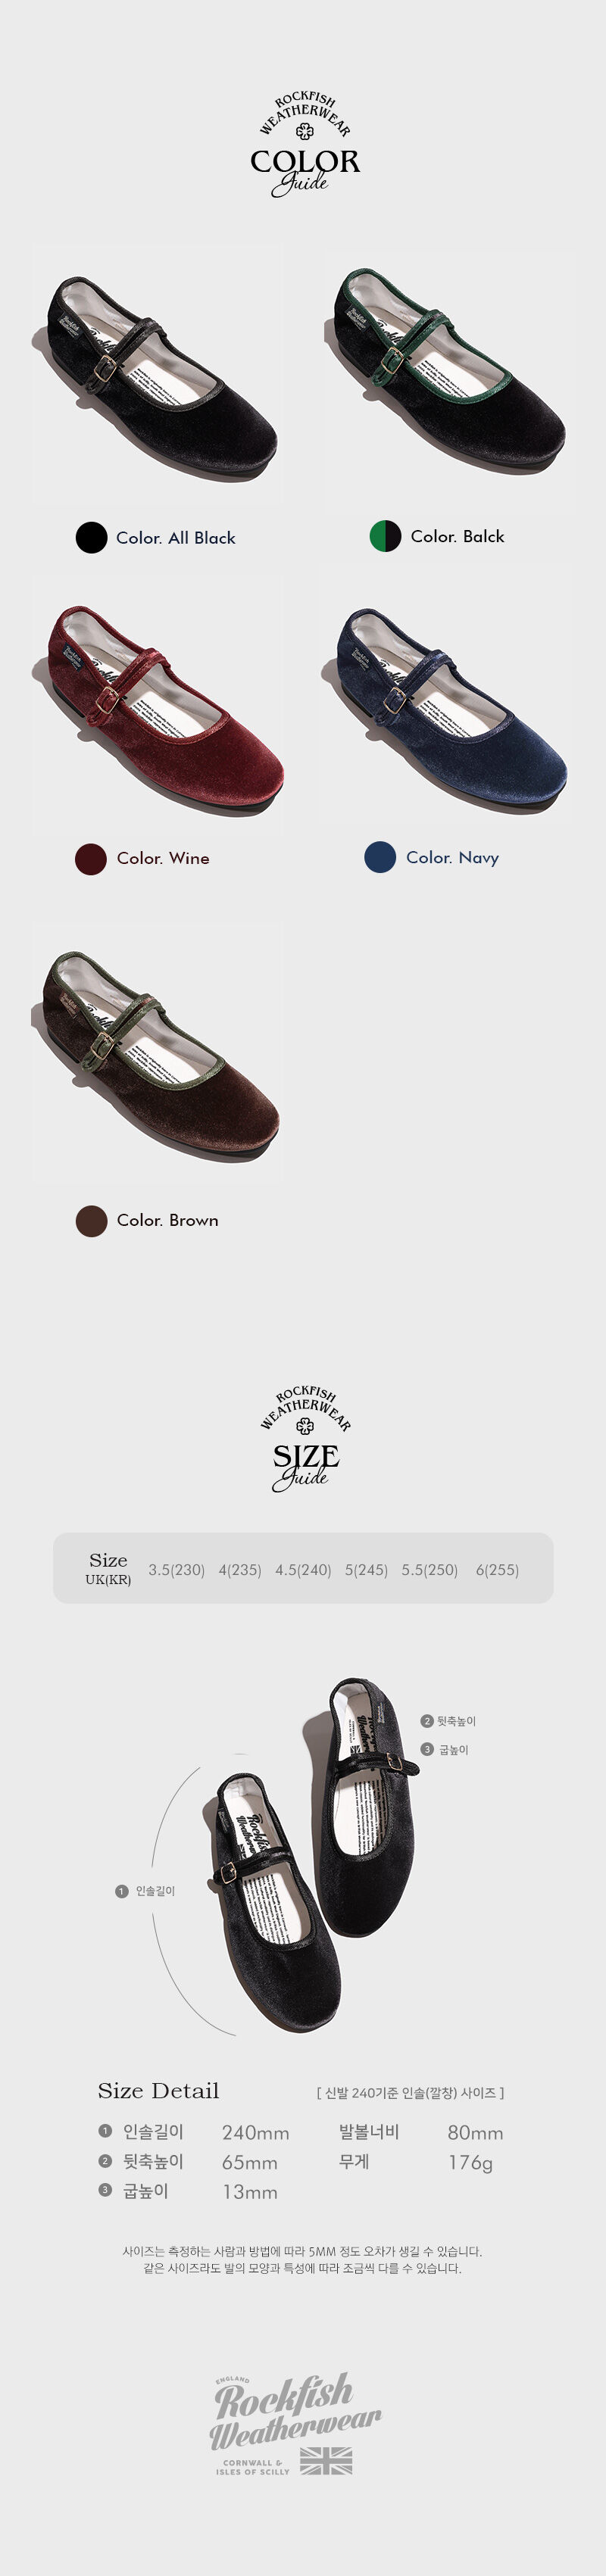Choose size 6(255) in size chart
The height and width of the screenshot is (2576, 606).
[x=497, y=1570]
